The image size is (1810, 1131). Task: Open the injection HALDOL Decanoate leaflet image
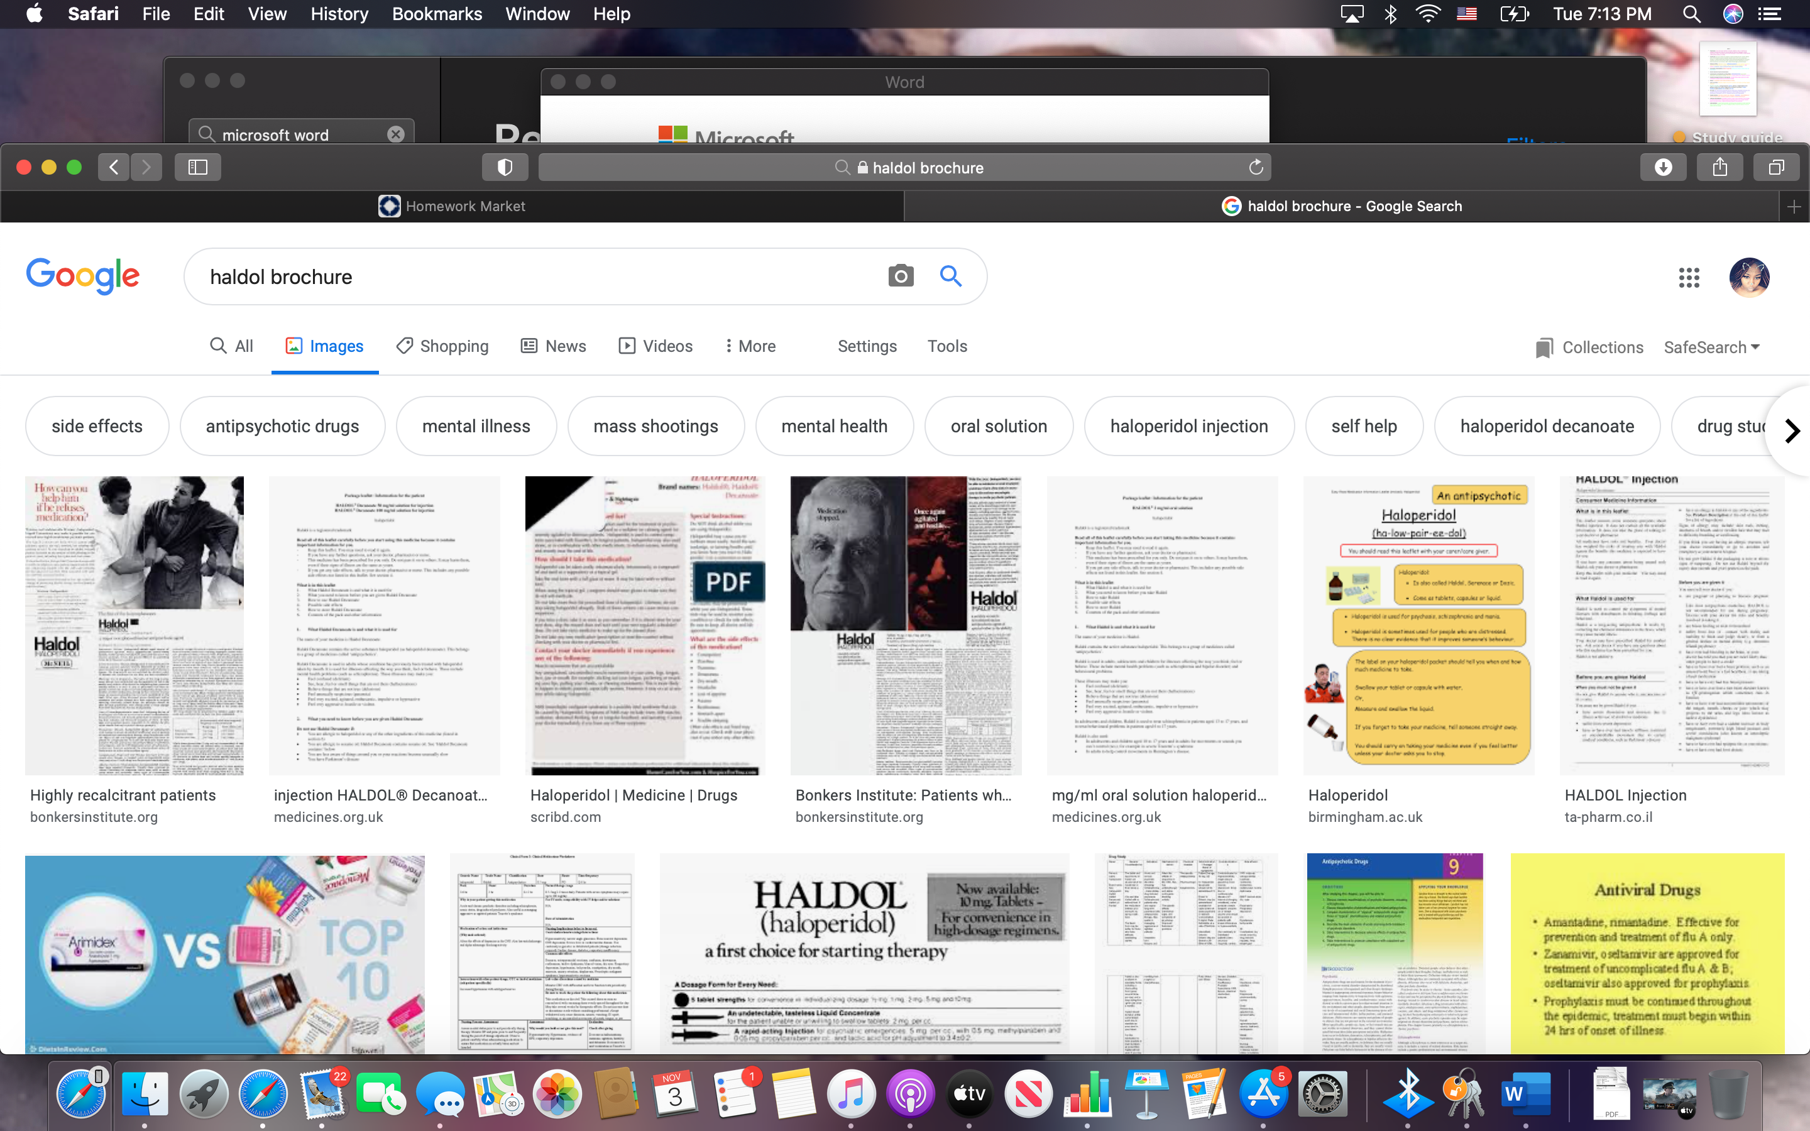[x=385, y=625]
